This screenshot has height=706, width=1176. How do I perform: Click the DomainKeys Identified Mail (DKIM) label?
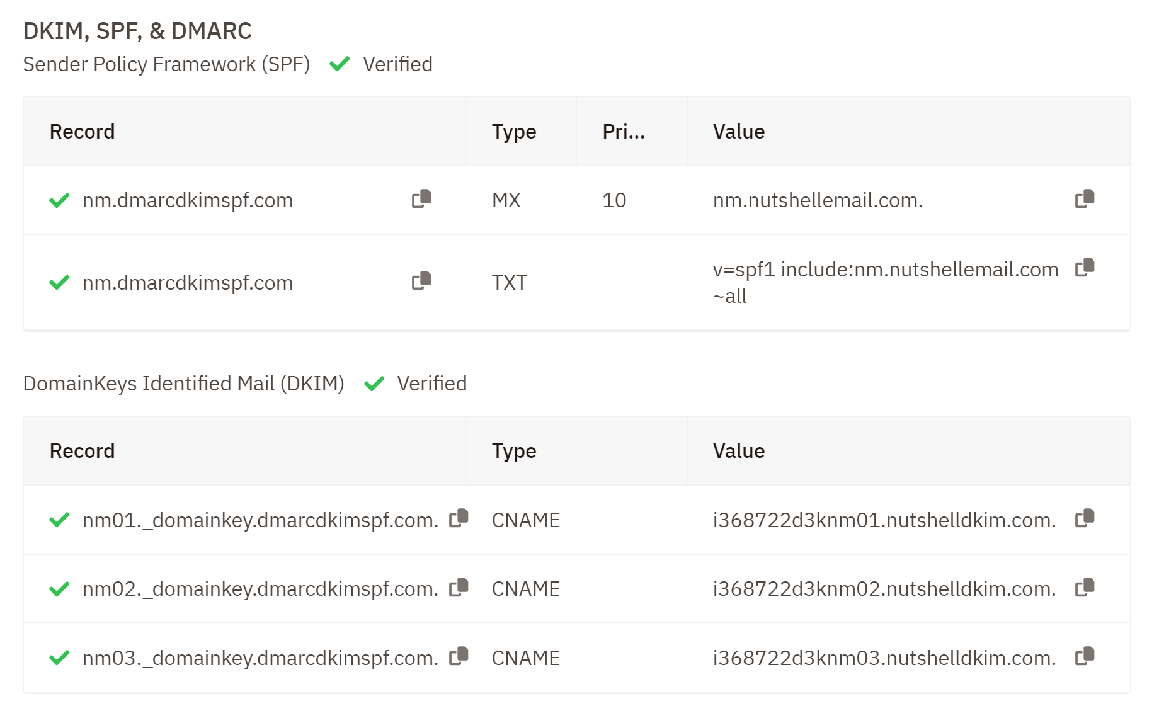point(184,384)
